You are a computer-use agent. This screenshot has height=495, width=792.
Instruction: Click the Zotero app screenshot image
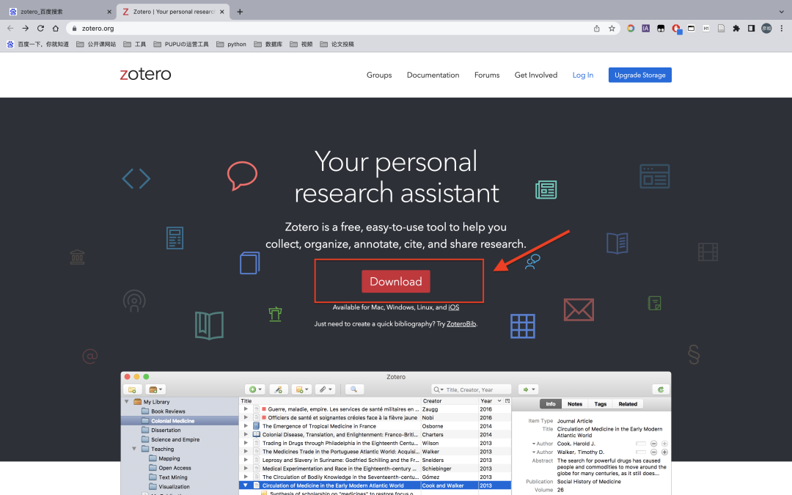(396, 433)
